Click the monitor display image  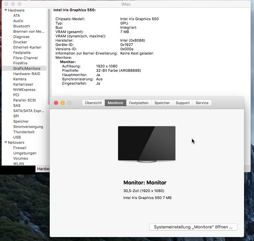click(x=147, y=144)
